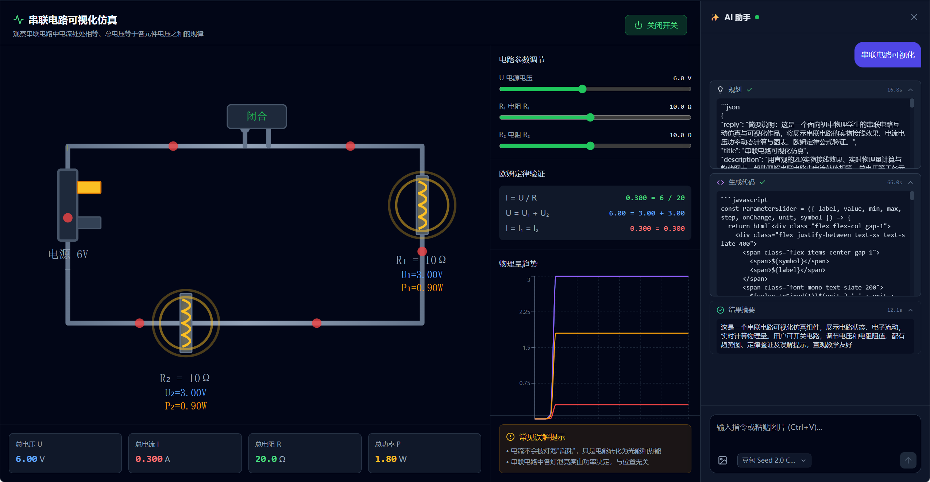Click the checkmark circle icon beside 结果摘要
The height and width of the screenshot is (482, 930).
(x=720, y=310)
